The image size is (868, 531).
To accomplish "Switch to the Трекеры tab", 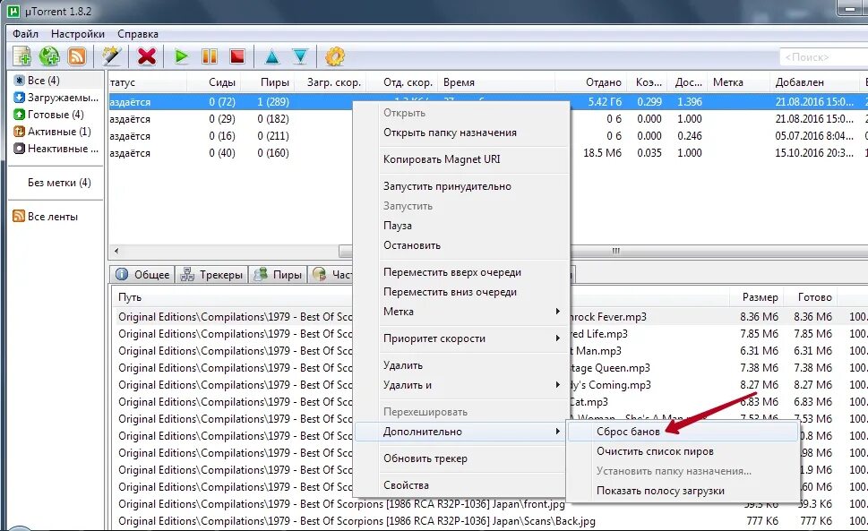I will click(212, 274).
